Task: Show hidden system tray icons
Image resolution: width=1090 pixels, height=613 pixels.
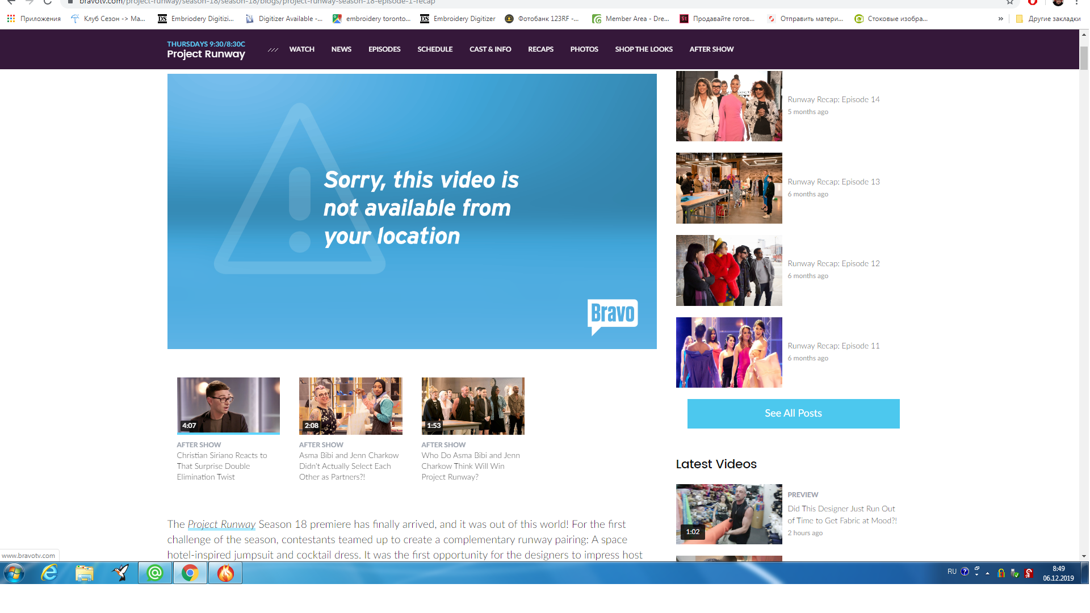Action: [987, 573]
